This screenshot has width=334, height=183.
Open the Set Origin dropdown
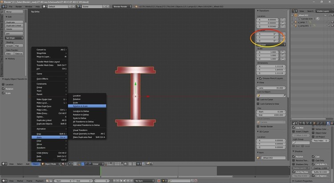[x=14, y=38]
